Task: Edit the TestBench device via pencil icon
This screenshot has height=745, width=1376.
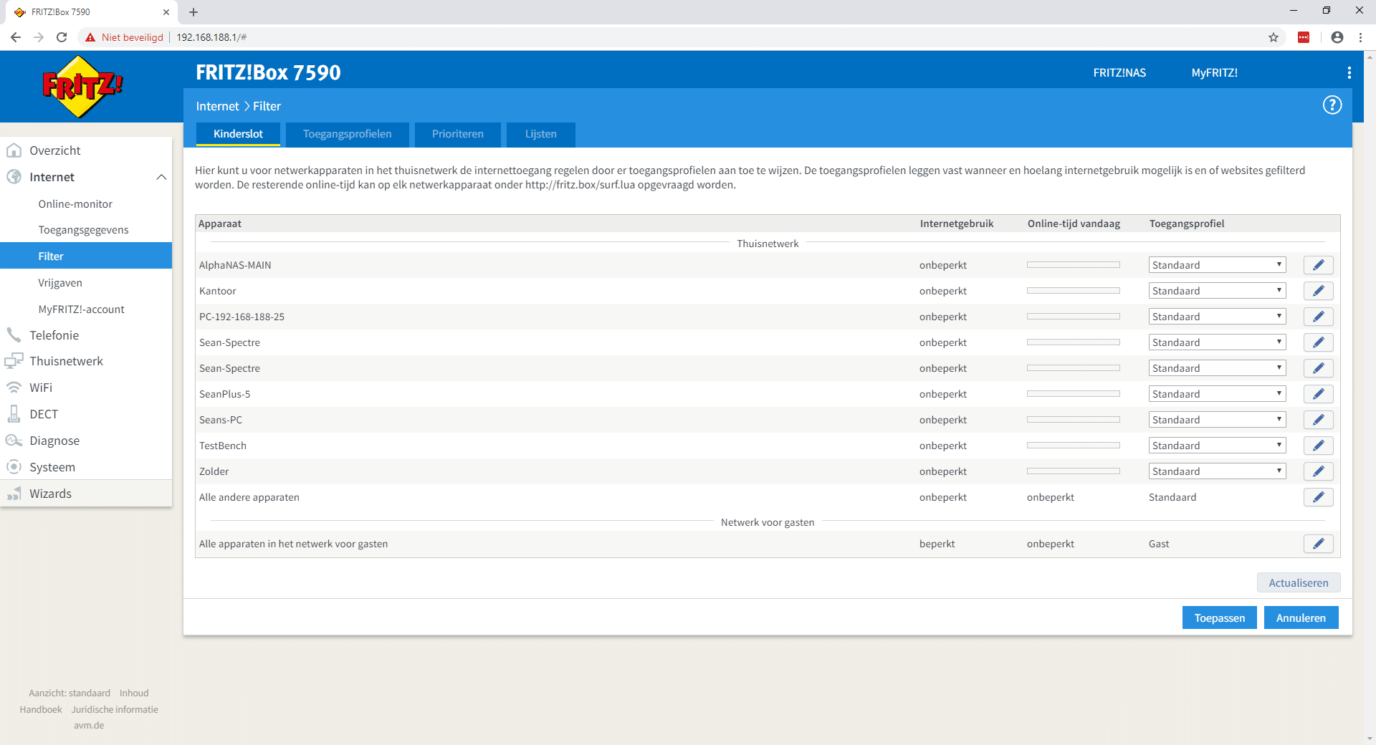Action: click(1318, 446)
